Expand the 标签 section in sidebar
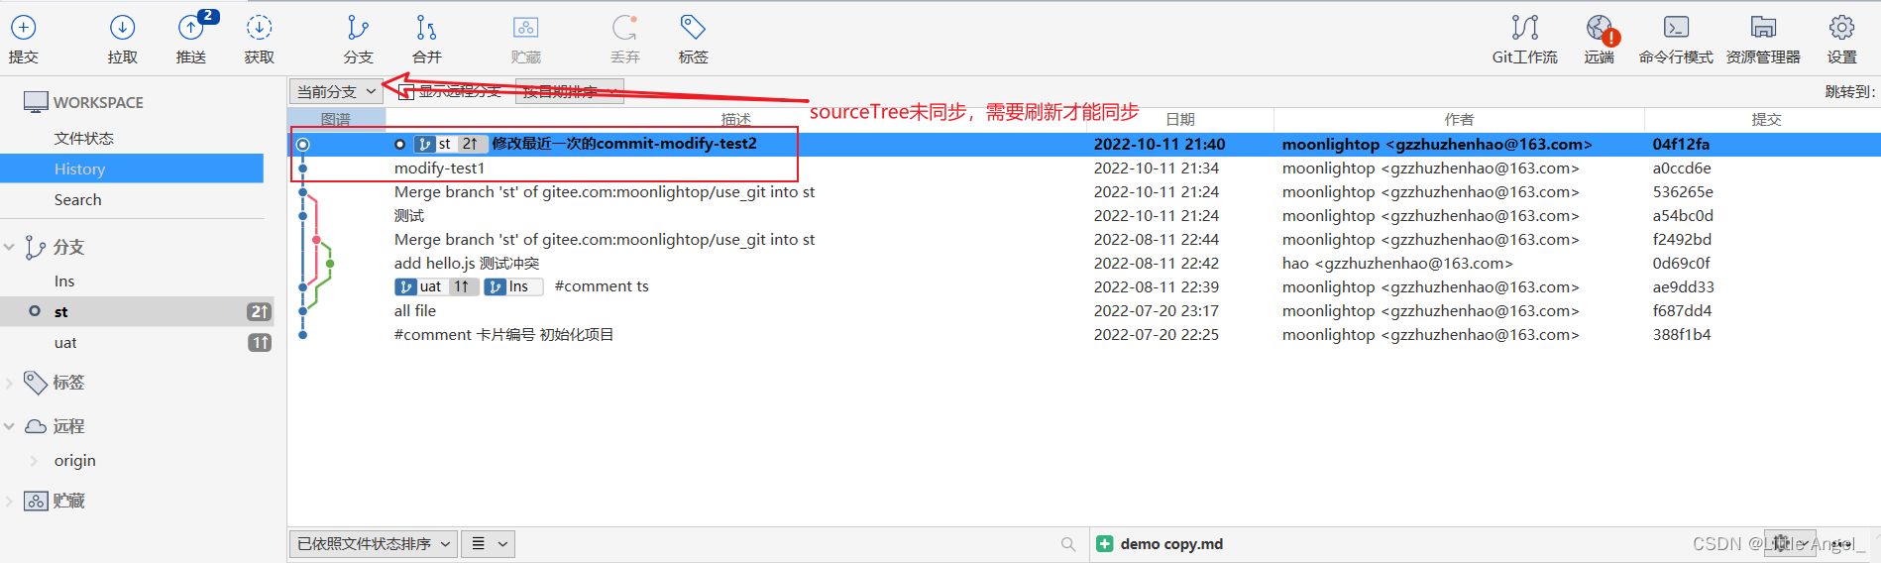The width and height of the screenshot is (1881, 563). (x=9, y=382)
